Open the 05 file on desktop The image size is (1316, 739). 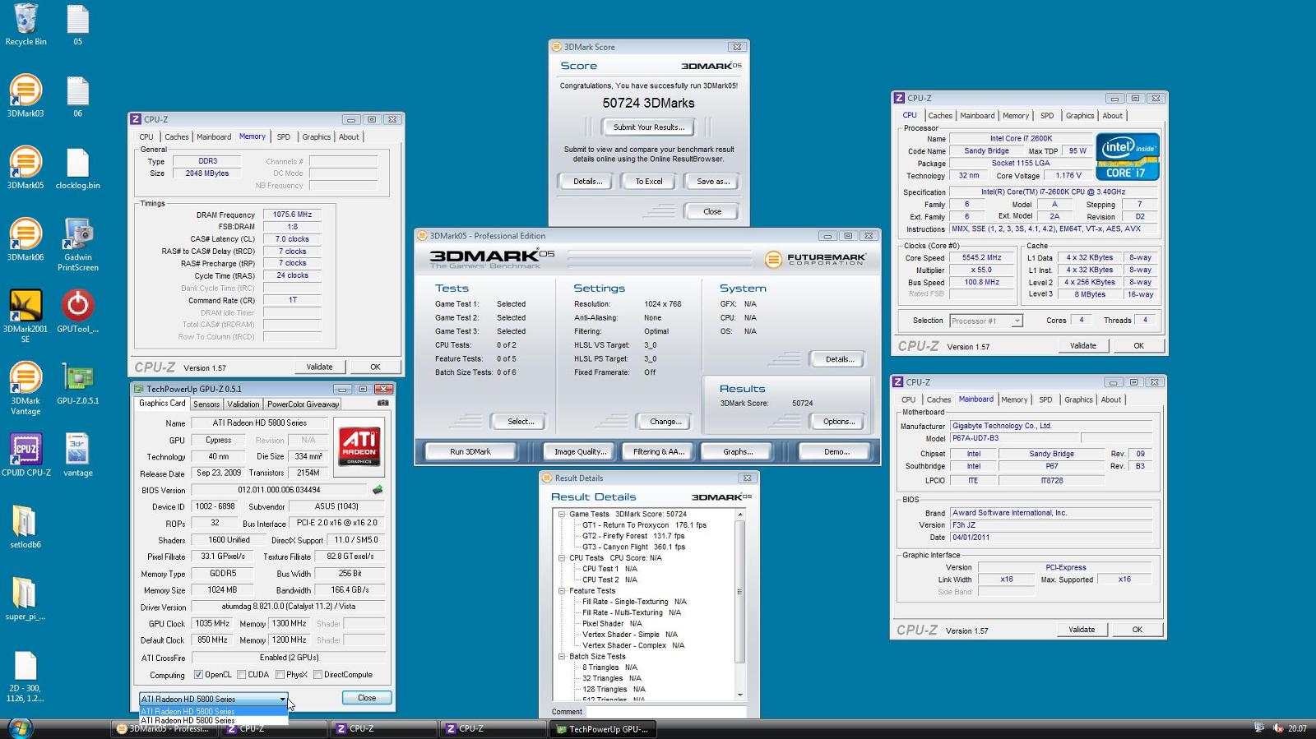[77, 25]
